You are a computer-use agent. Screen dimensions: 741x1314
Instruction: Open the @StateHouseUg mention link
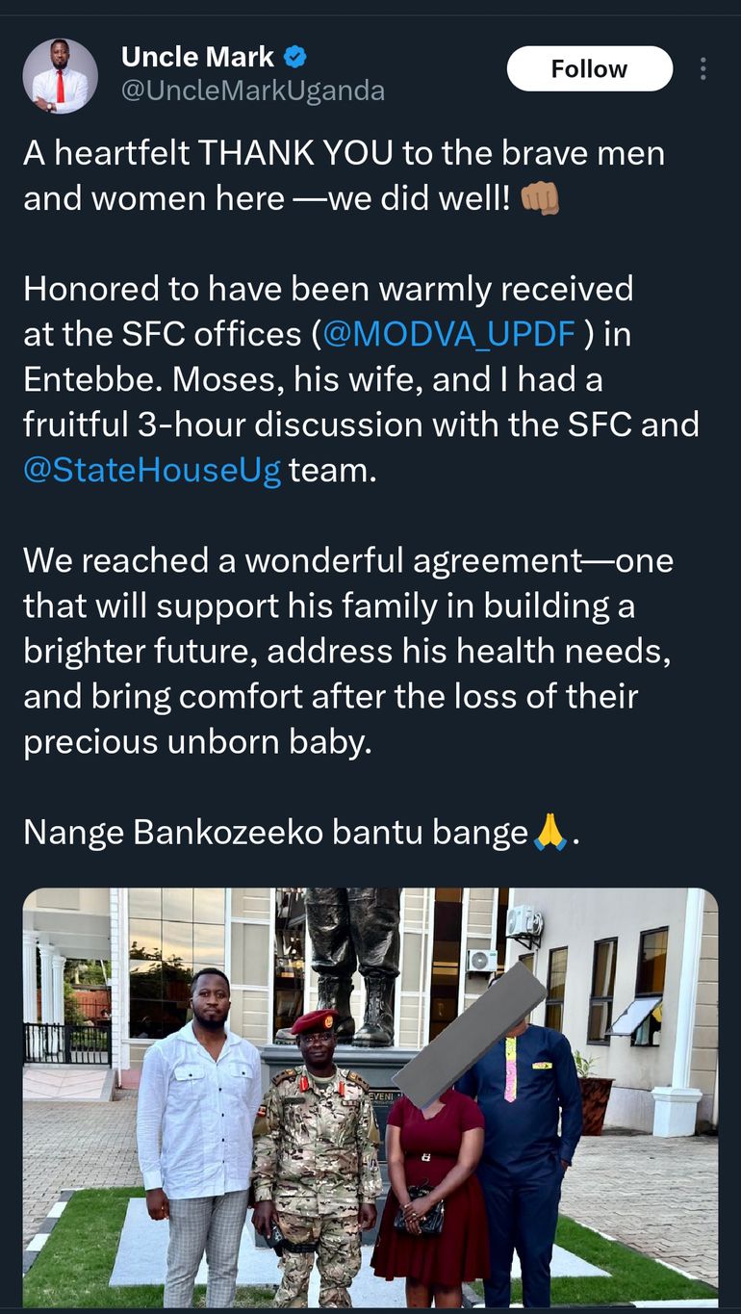[152, 471]
